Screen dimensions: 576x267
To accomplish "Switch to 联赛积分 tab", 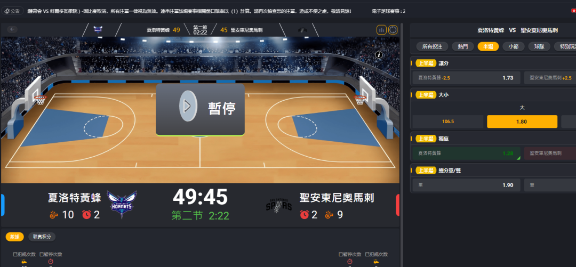I will pyautogui.click(x=42, y=237).
